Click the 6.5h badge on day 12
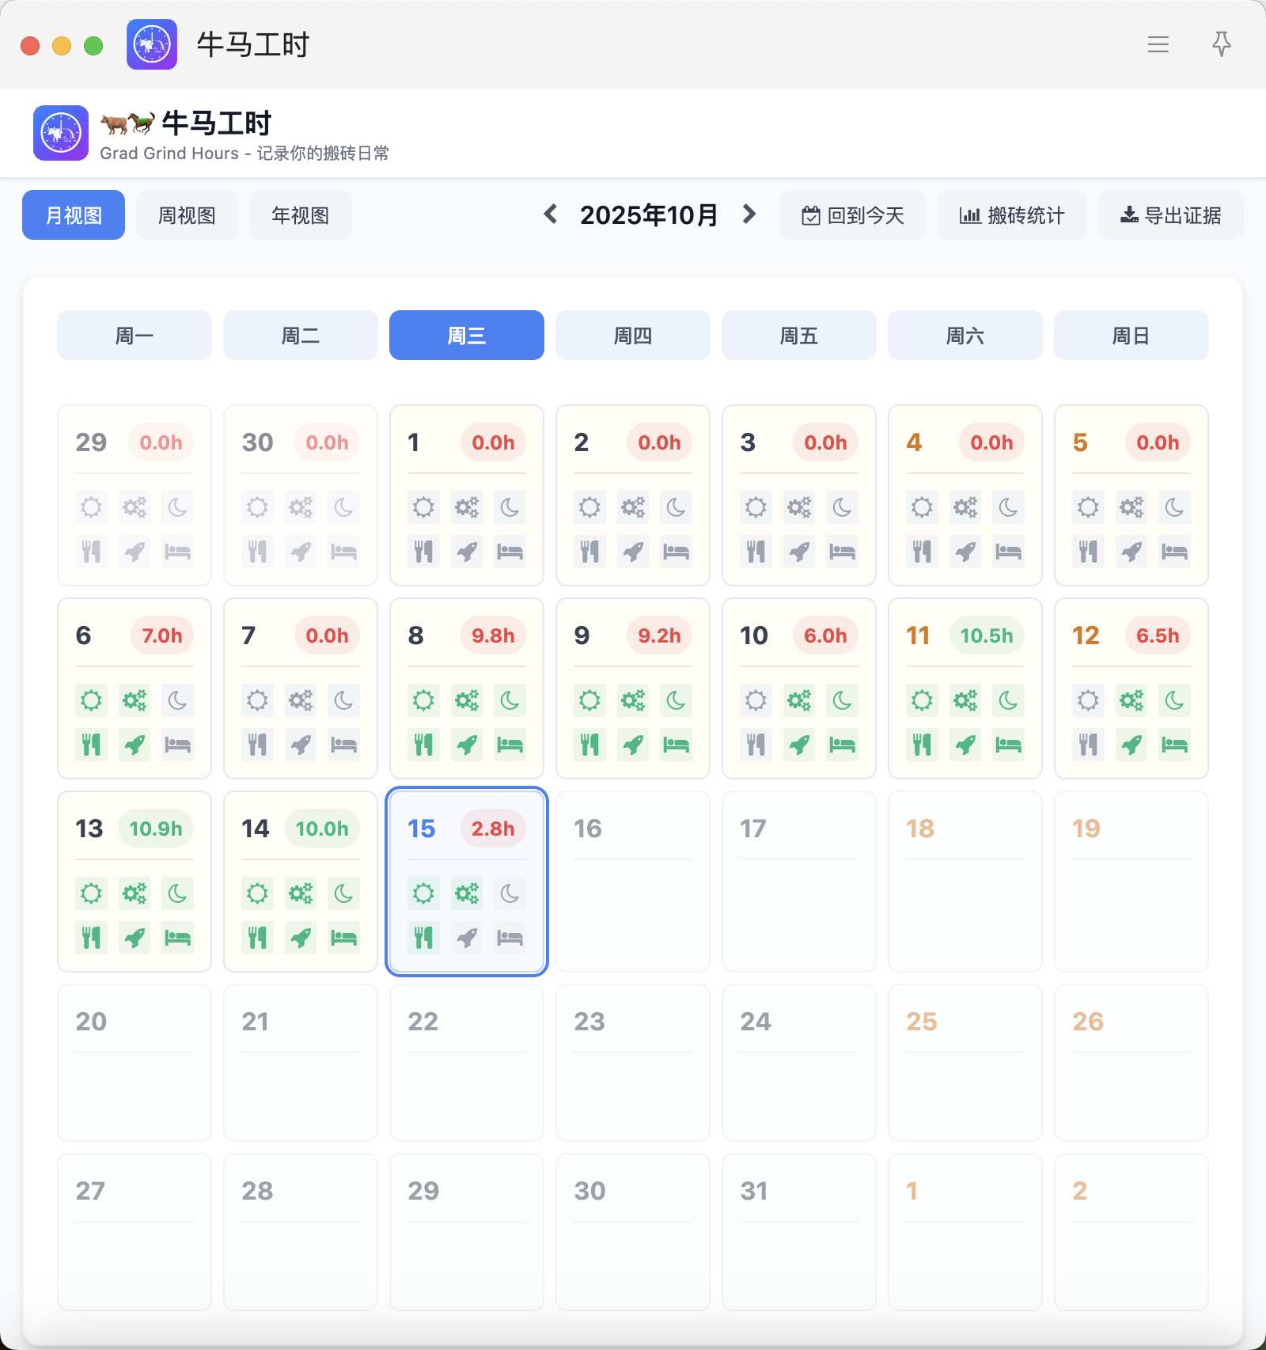The width and height of the screenshot is (1266, 1350). [x=1158, y=635]
